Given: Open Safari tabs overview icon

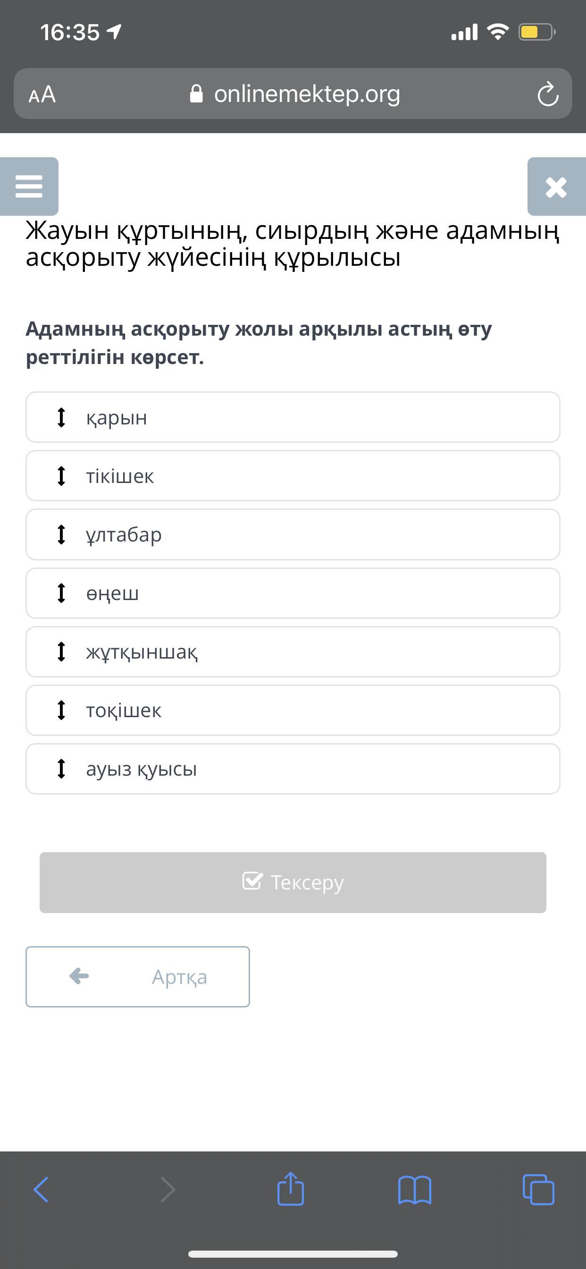Looking at the screenshot, I should (538, 1189).
